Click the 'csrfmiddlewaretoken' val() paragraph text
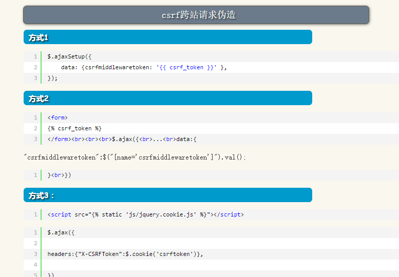The width and height of the screenshot is (399, 277). [135, 157]
